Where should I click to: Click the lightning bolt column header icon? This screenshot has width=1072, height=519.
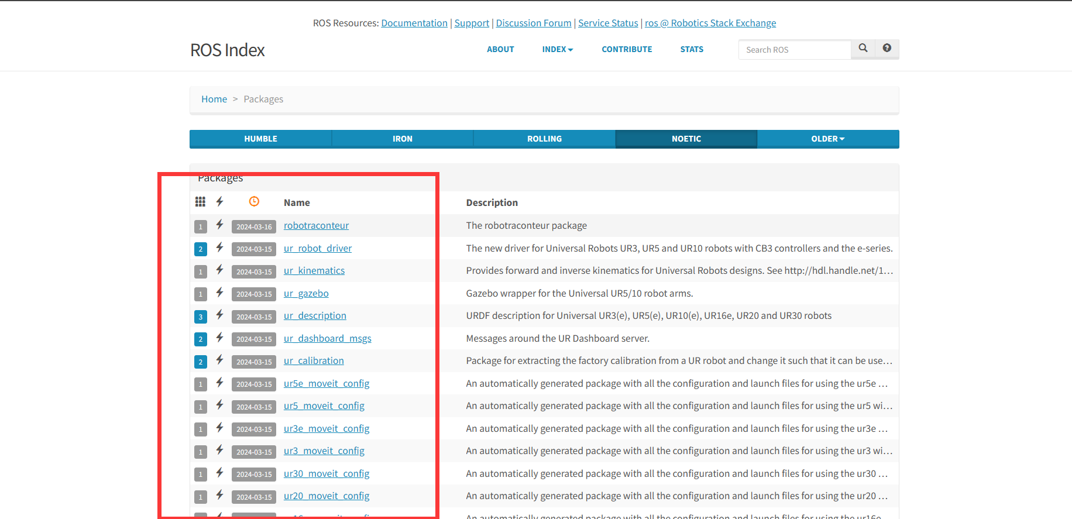[219, 202]
